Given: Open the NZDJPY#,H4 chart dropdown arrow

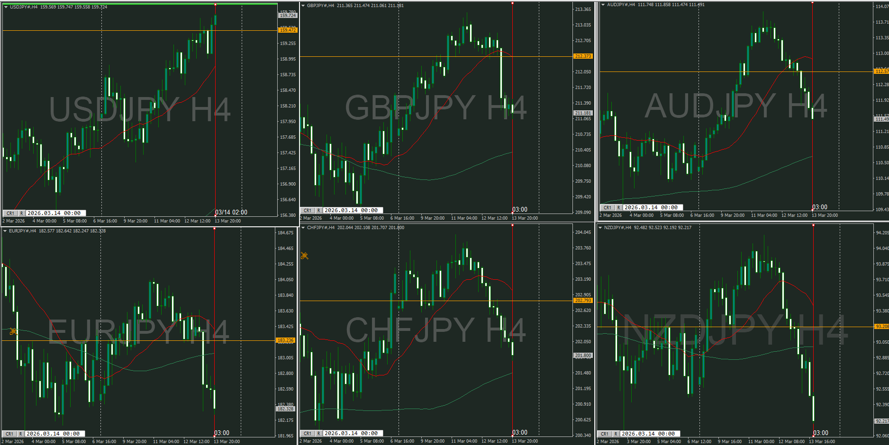Looking at the screenshot, I should pyautogui.click(x=600, y=228).
